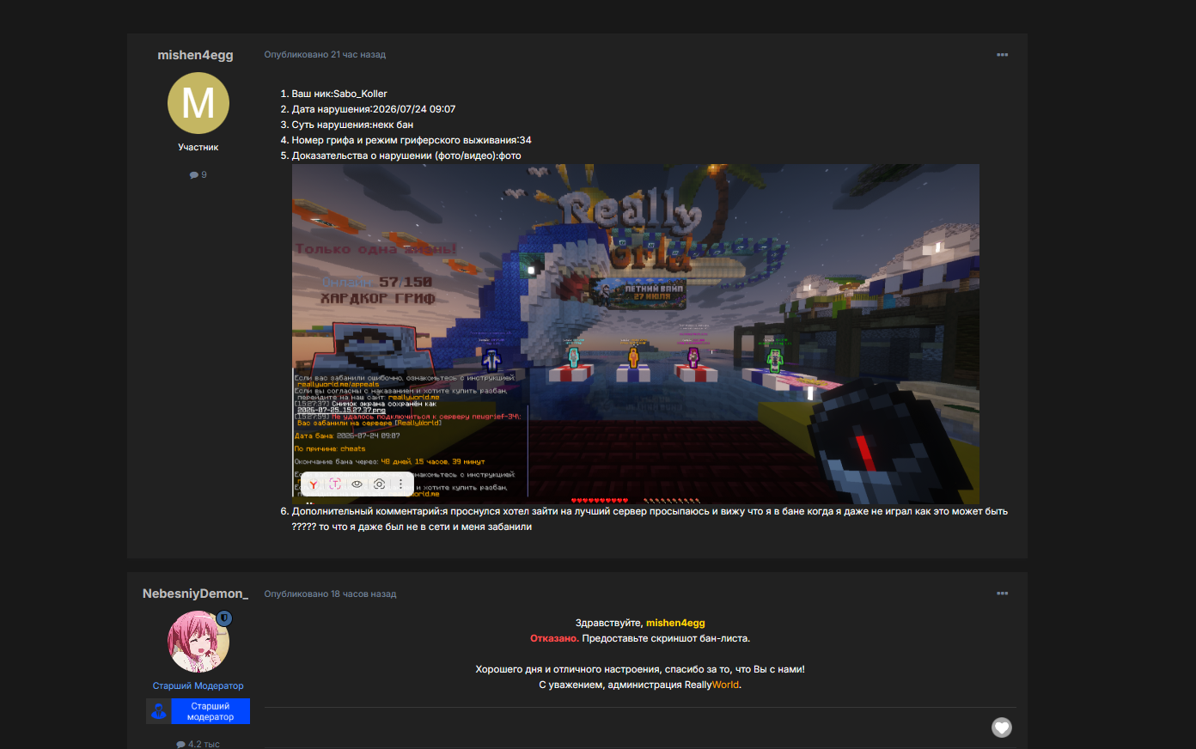Click NebesniyDemon_ anime avatar
1196x749 pixels.
(198, 642)
